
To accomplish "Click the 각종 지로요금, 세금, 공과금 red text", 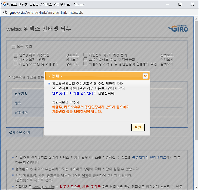I will click(x=80, y=187).
